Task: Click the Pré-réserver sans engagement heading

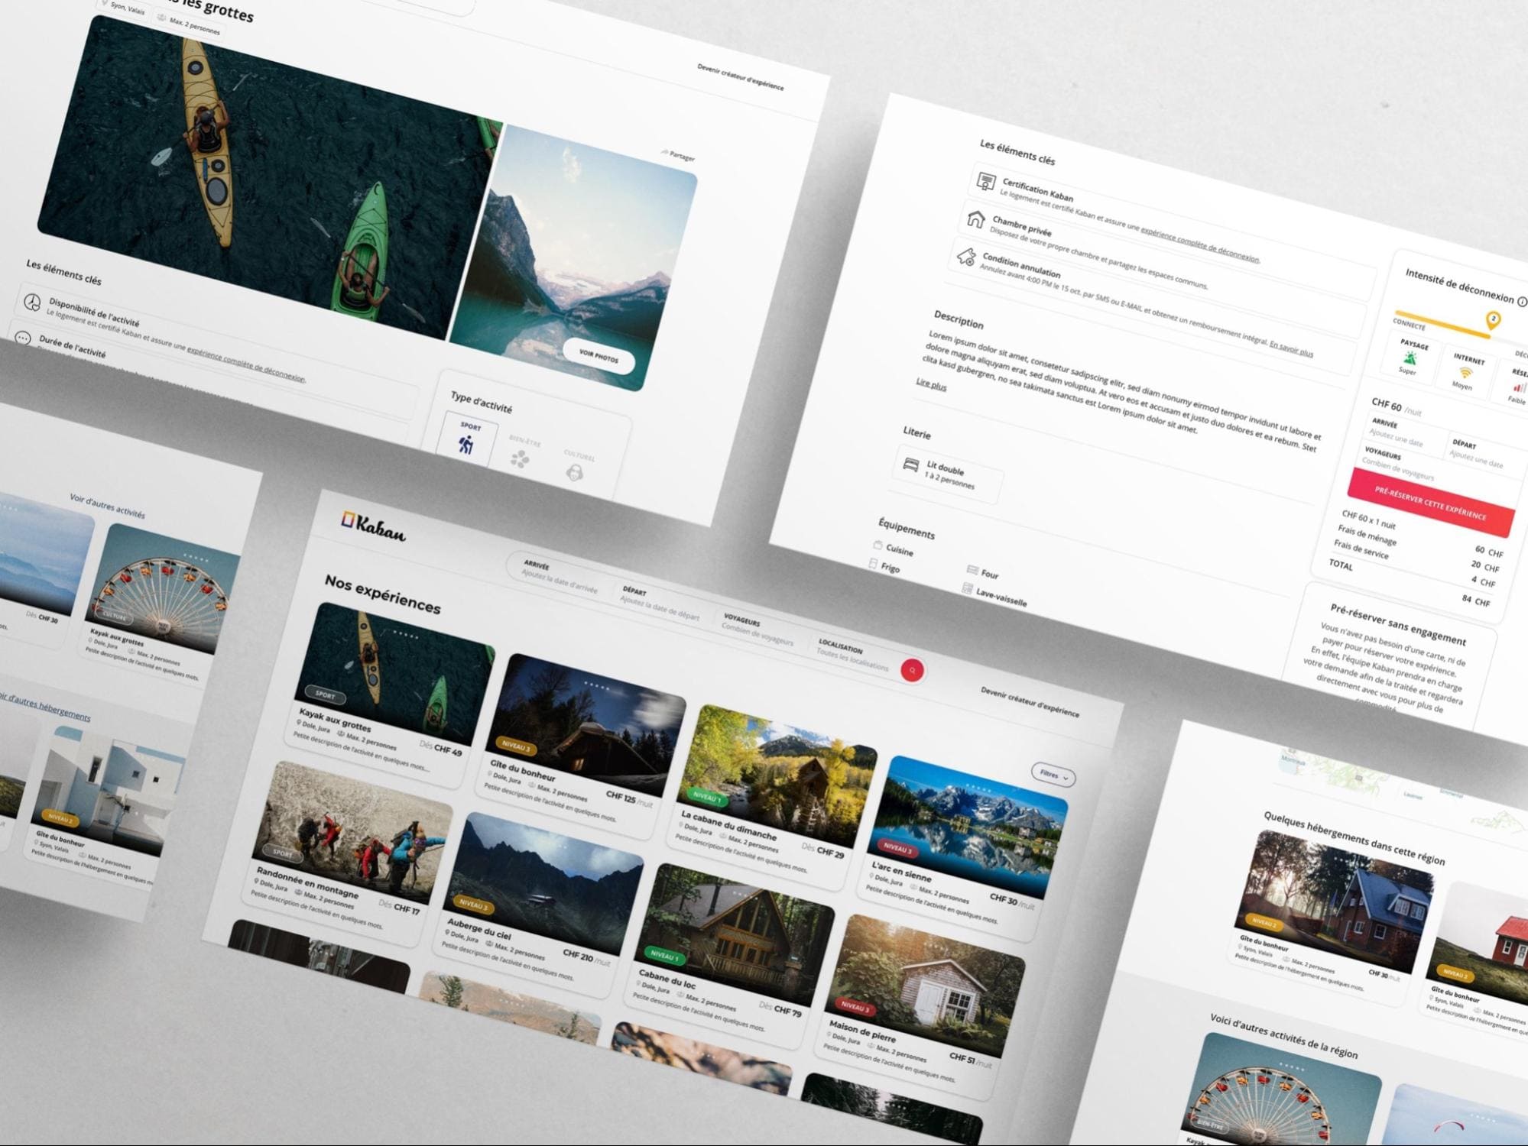Action: click(x=1397, y=624)
